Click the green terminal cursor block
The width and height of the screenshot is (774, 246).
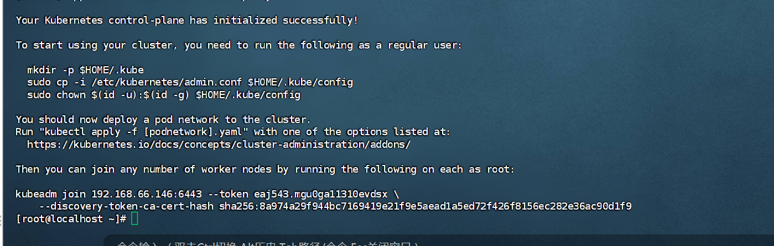click(135, 219)
